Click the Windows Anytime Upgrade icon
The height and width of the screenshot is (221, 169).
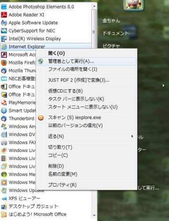tap(4, 126)
